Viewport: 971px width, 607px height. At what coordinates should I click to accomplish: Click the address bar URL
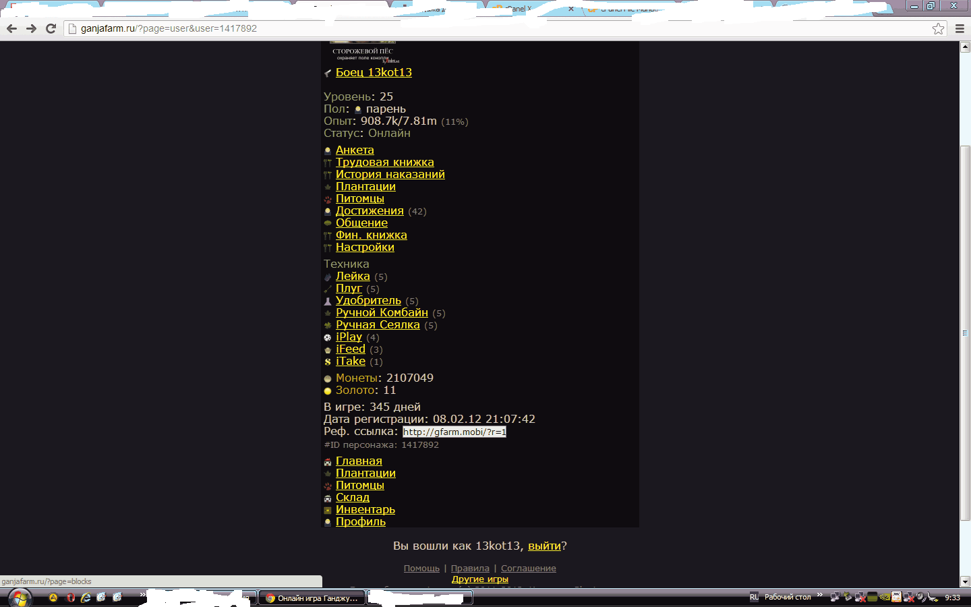[x=169, y=28]
